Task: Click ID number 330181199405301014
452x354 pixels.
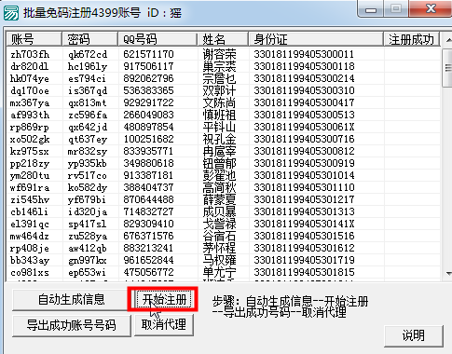Action: click(304, 175)
